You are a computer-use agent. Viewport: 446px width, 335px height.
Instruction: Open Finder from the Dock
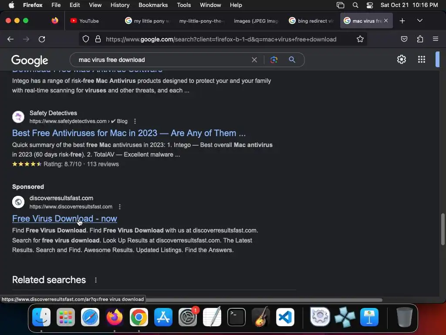(41, 317)
